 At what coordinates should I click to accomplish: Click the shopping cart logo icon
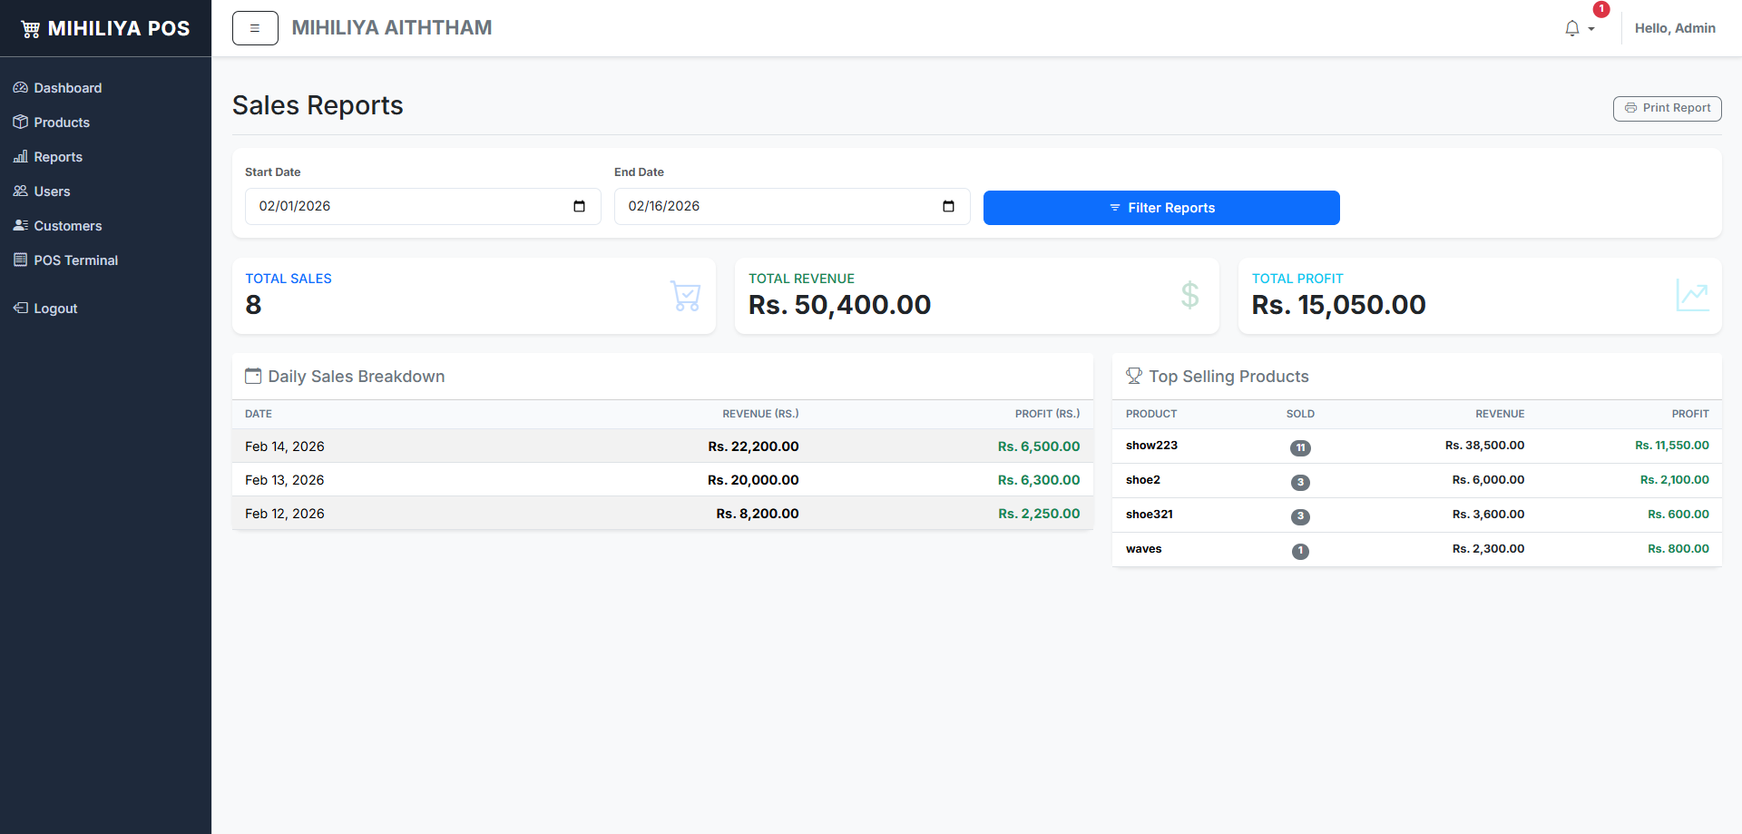(x=30, y=29)
